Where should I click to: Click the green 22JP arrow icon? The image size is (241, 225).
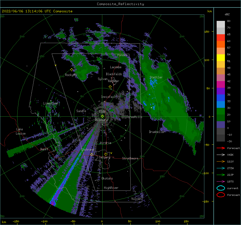(x=221, y=175)
